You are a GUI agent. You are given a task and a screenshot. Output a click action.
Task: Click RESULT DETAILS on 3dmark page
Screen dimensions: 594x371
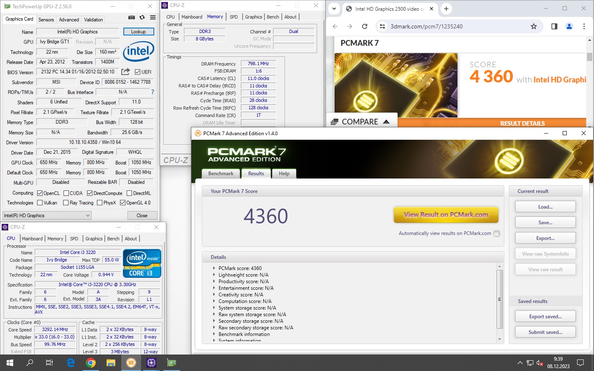(522, 123)
